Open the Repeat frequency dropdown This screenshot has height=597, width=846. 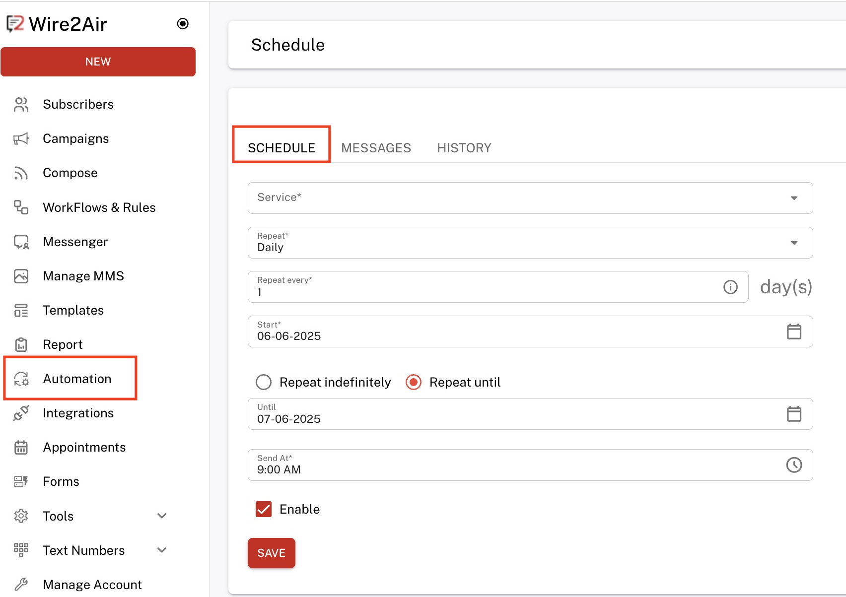[x=530, y=243]
